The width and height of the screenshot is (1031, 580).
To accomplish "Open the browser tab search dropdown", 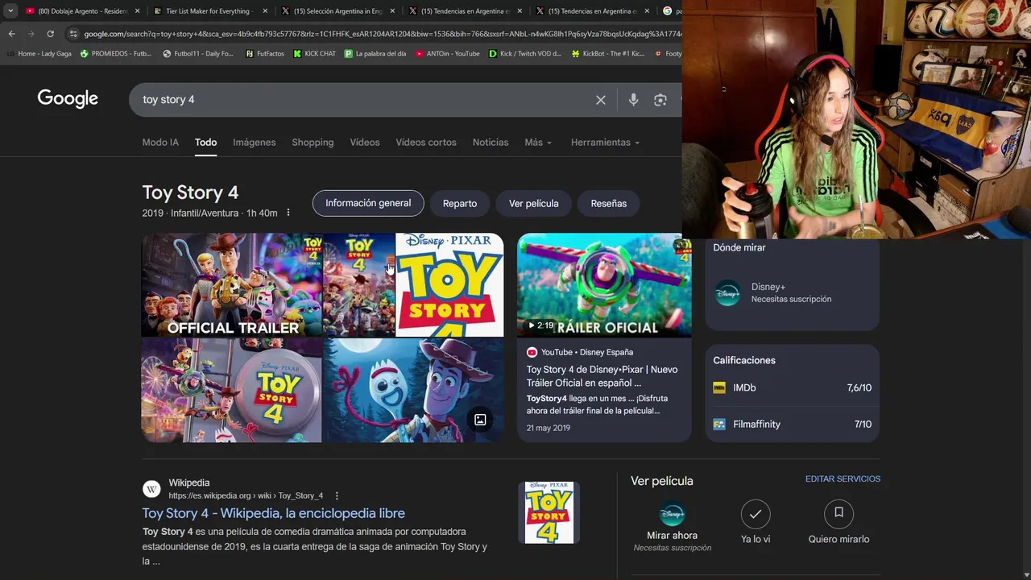I will coord(10,11).
